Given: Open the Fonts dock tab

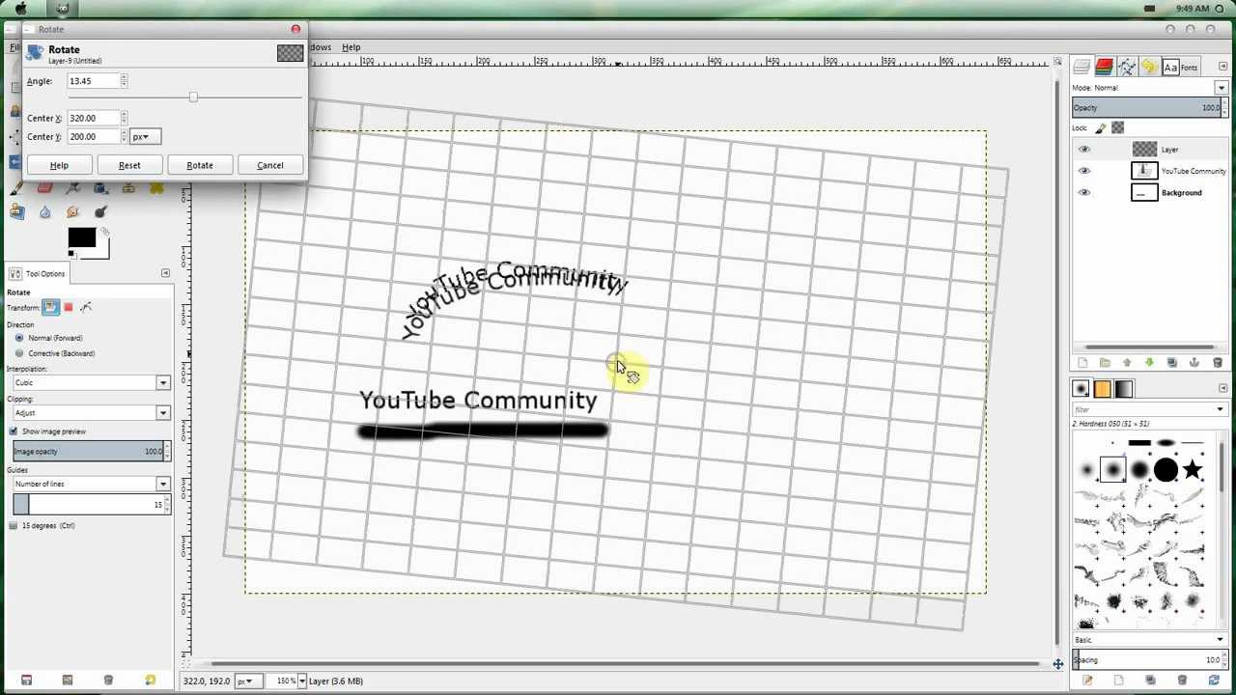Looking at the screenshot, I should pyautogui.click(x=1180, y=67).
